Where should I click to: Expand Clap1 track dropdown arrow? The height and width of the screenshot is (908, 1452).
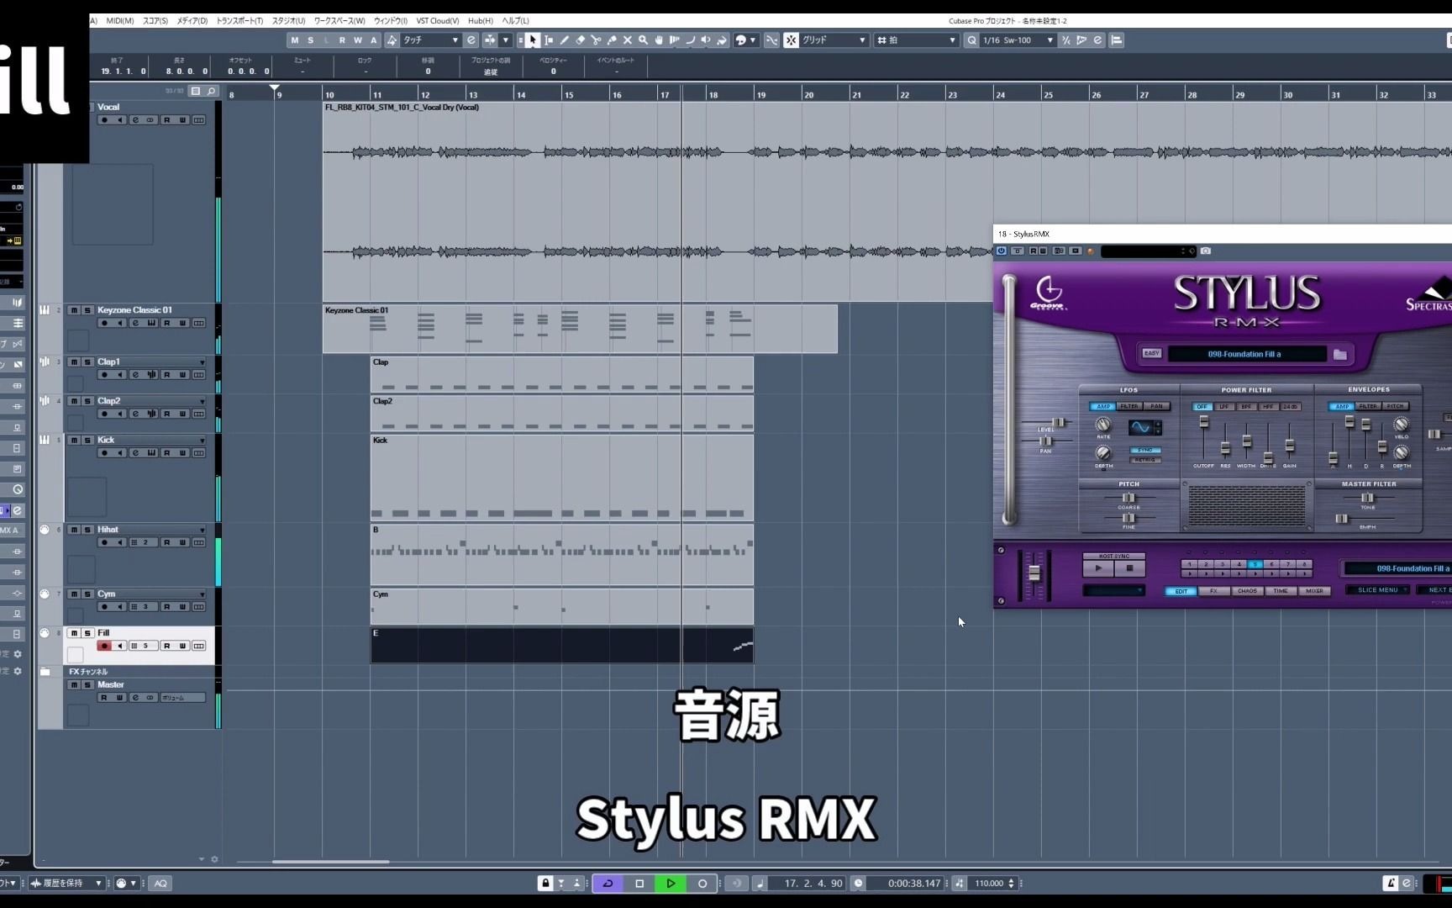point(203,362)
